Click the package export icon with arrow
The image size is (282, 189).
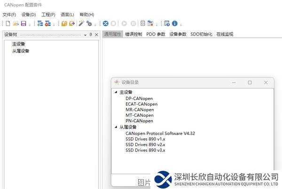(71, 23)
